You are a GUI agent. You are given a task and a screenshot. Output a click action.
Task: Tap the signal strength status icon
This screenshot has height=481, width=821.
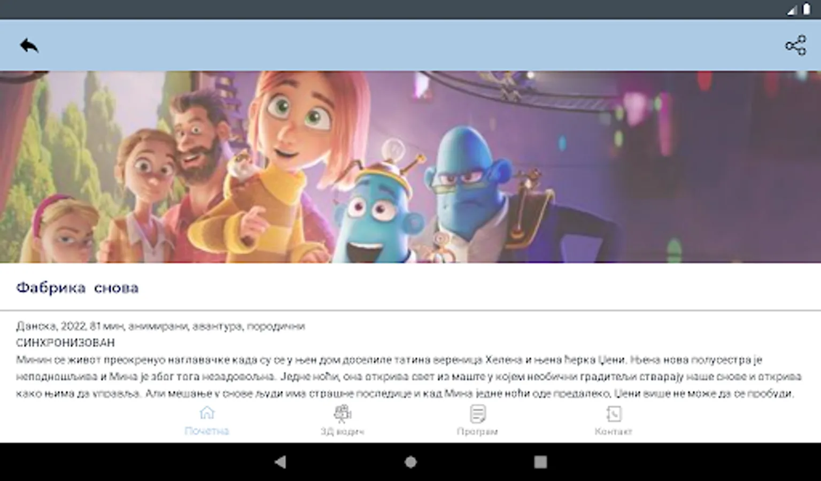792,10
